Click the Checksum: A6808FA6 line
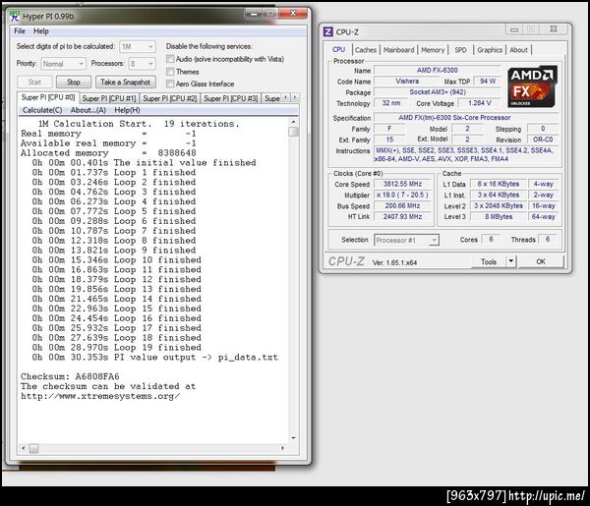Image resolution: width=590 pixels, height=506 pixels. 70,376
